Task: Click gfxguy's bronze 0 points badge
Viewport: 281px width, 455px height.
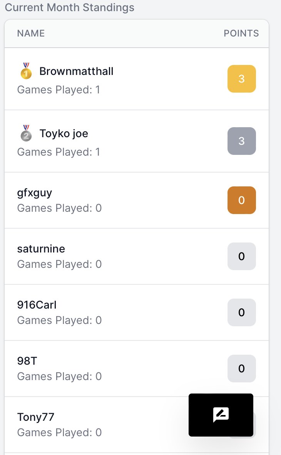Action: (241, 200)
